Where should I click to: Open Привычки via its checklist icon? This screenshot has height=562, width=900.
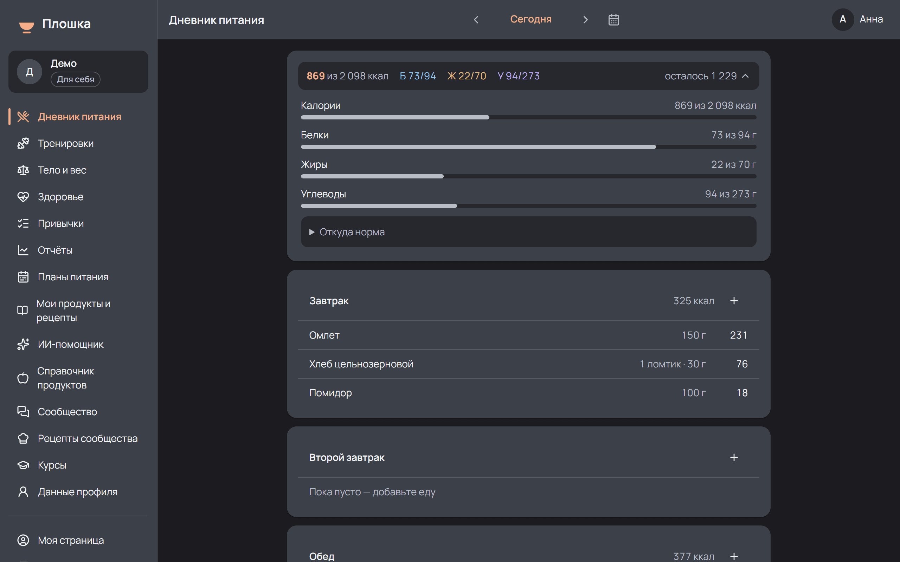click(x=23, y=223)
